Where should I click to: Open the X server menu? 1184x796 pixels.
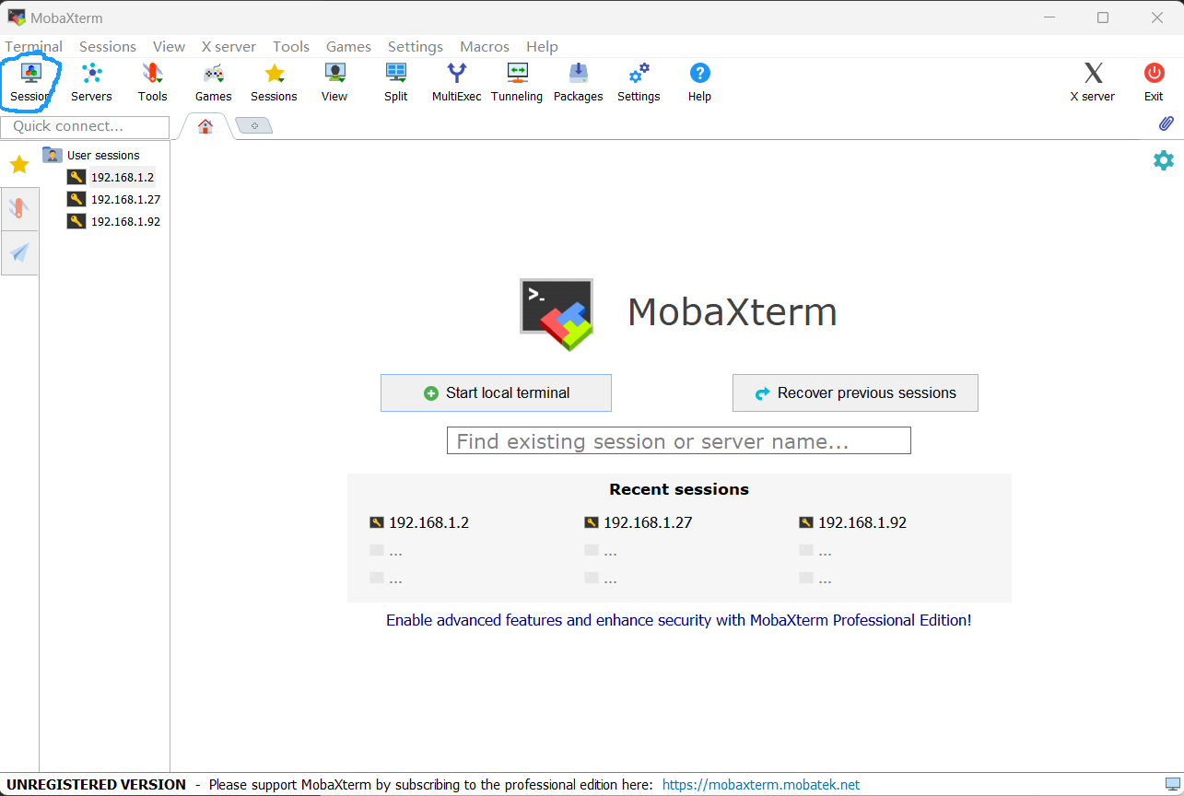[x=229, y=46]
